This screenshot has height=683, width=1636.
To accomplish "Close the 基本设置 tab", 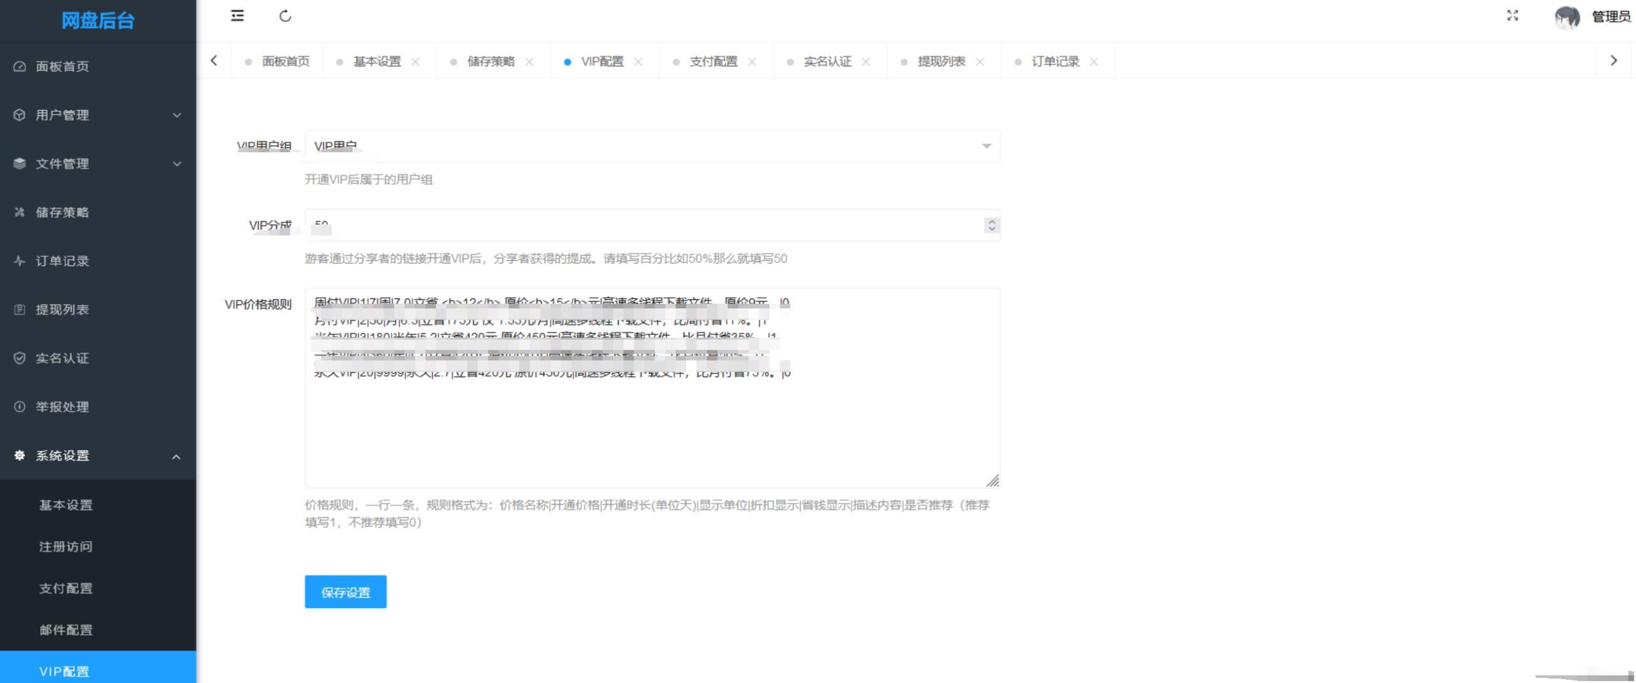I will click(x=415, y=62).
